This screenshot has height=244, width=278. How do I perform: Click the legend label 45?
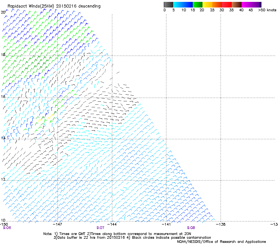(x=251, y=10)
